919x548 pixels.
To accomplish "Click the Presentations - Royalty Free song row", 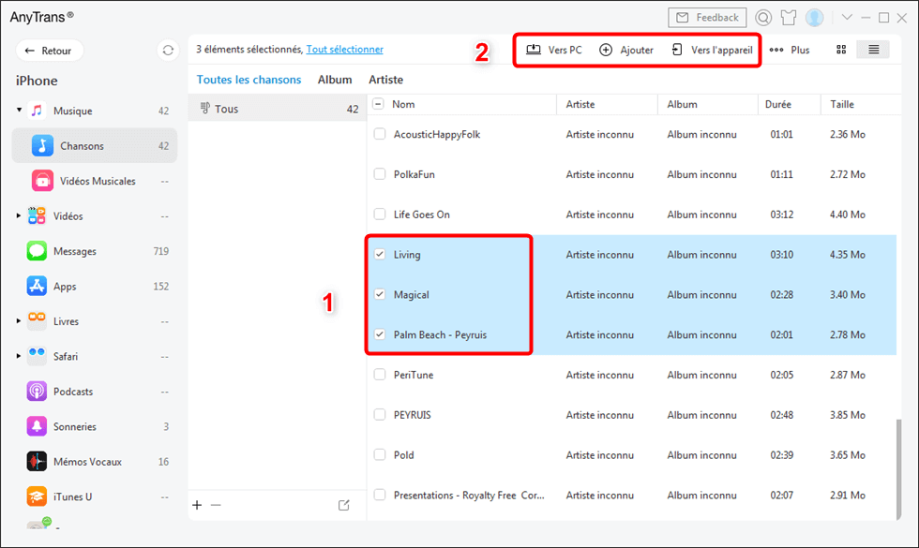I will (634, 496).
